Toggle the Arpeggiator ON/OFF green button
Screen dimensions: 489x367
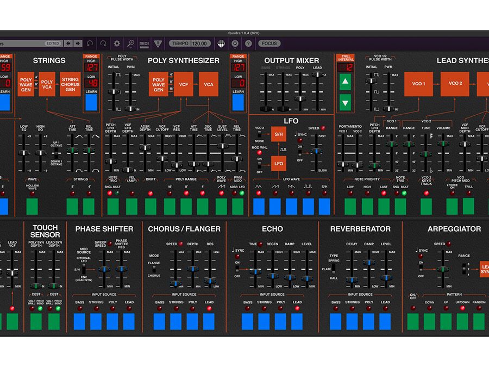pos(413,322)
